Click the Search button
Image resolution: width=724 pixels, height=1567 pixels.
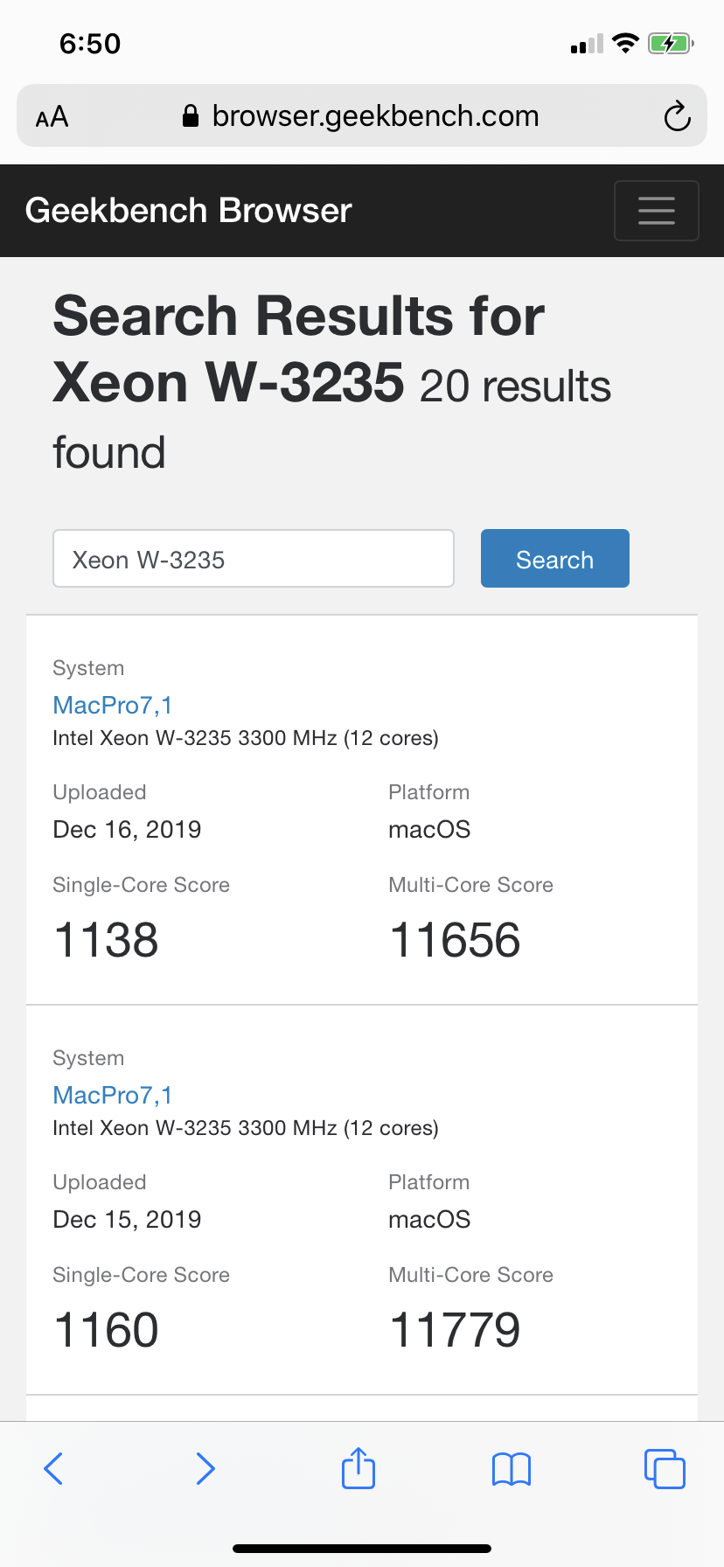click(x=555, y=558)
